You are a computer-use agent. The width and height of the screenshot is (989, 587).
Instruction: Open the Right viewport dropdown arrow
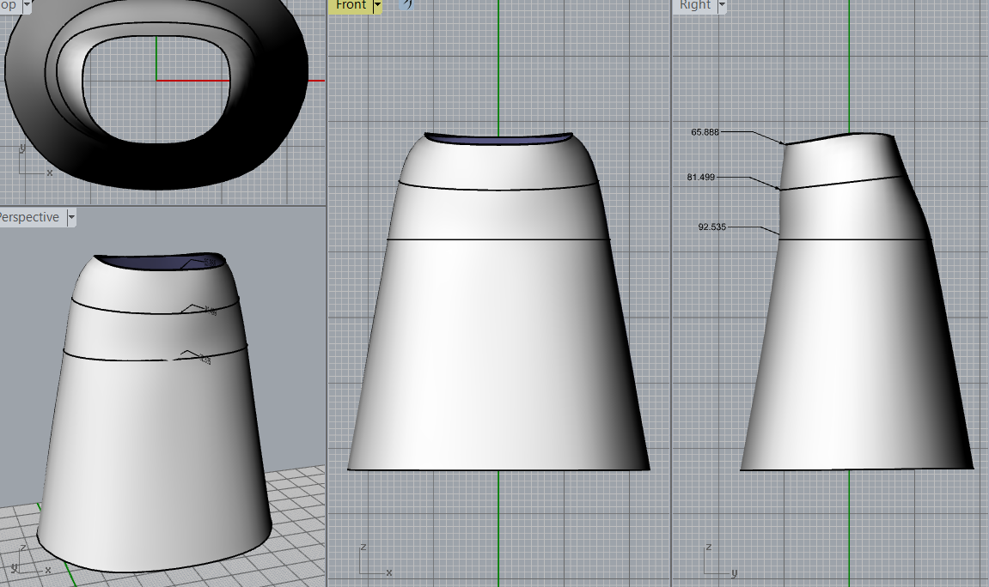pyautogui.click(x=721, y=5)
